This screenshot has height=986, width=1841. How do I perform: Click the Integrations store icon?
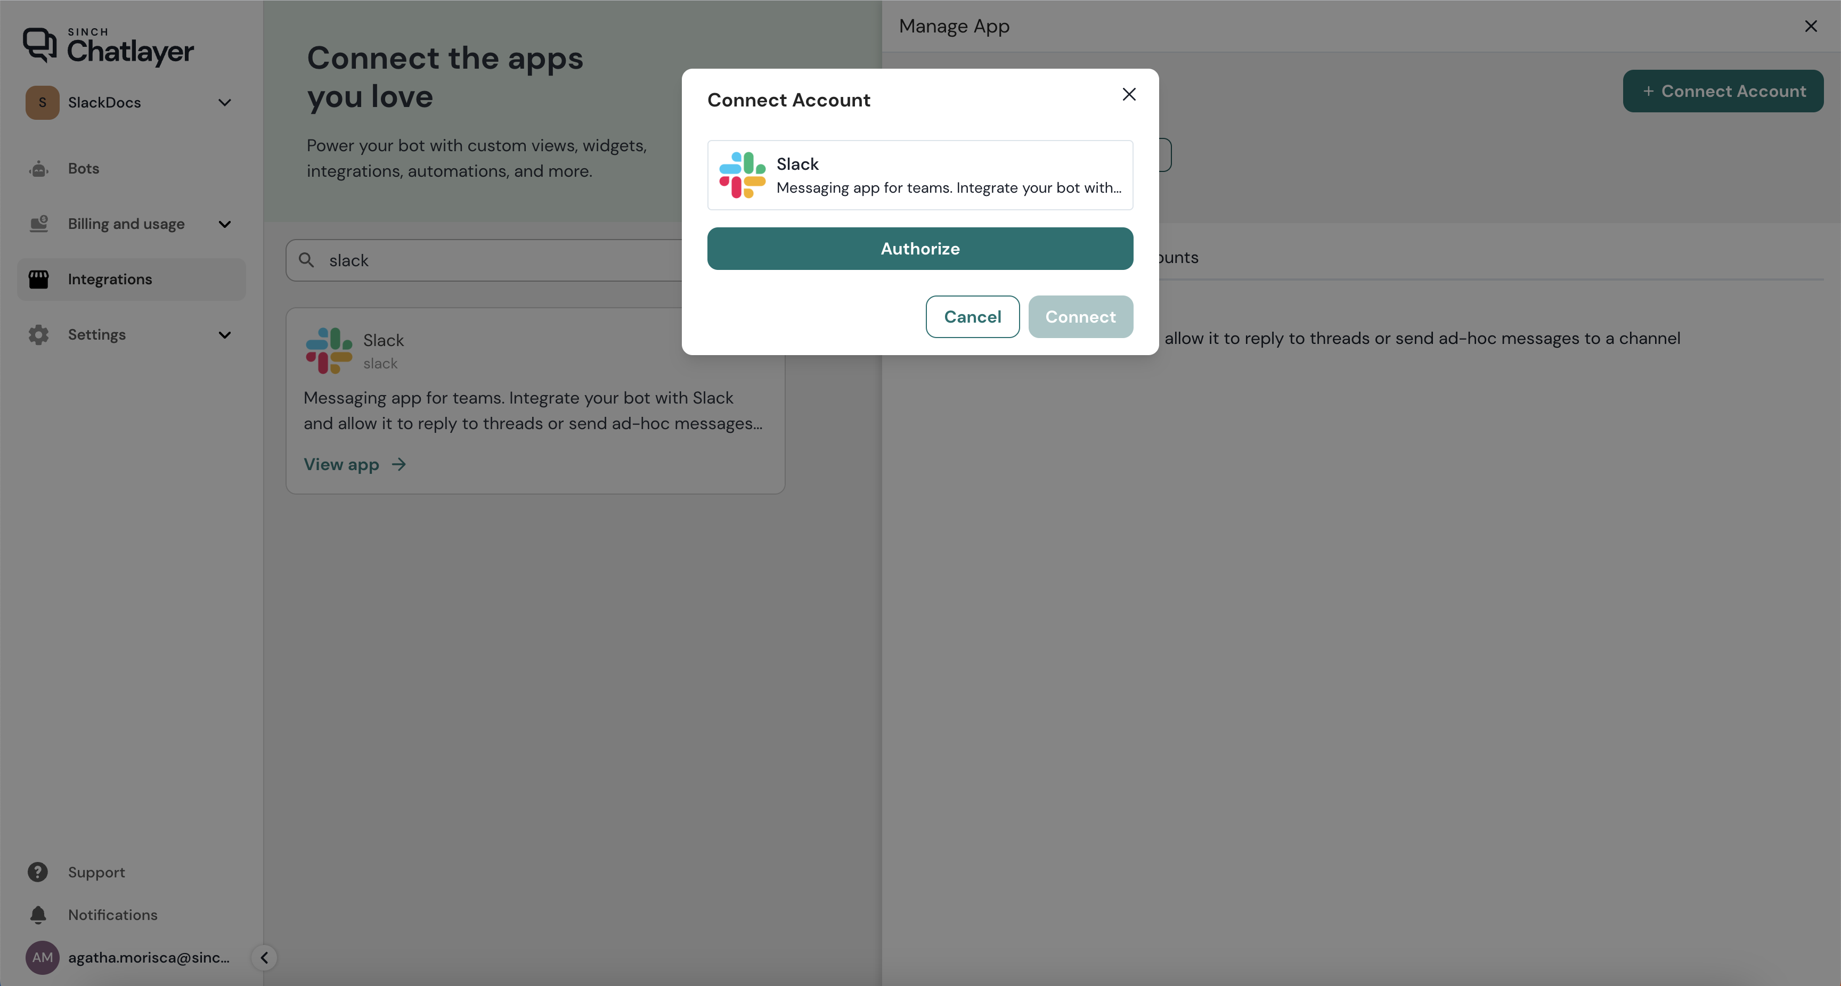pyautogui.click(x=38, y=280)
